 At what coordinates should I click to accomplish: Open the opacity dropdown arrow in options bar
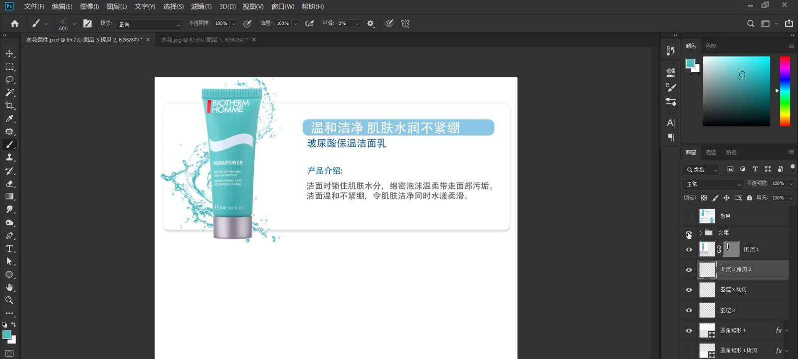point(233,23)
